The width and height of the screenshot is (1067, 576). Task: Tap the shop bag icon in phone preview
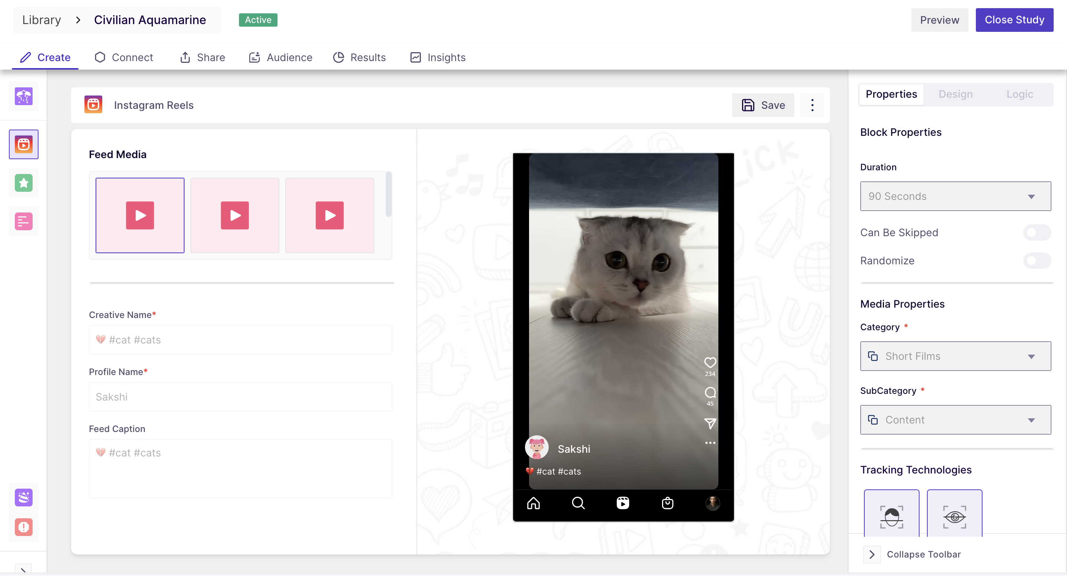coord(668,503)
